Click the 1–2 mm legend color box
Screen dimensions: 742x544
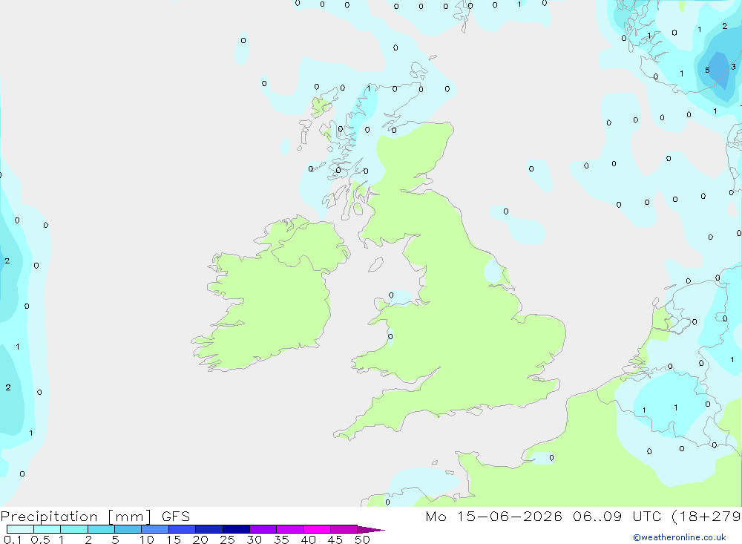(74, 529)
